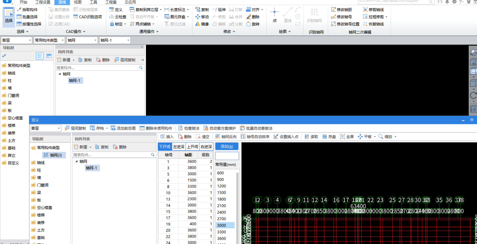Select the 拾取构件 pick component tool
Image resolution: width=477 pixels, height=244 pixels.
pyautogui.click(x=27, y=9)
